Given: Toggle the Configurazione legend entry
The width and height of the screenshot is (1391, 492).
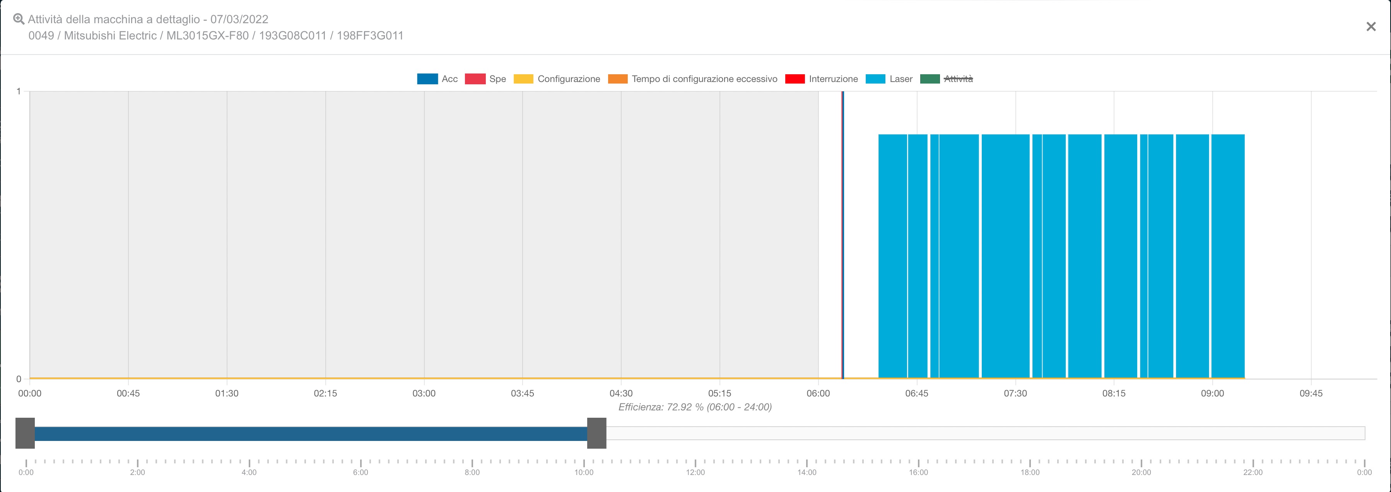Looking at the screenshot, I should click(x=568, y=79).
